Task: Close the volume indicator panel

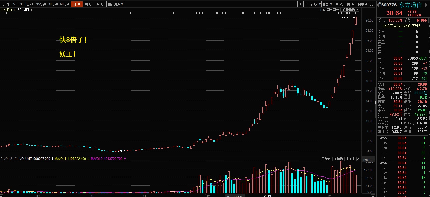Action: [x=358, y=159]
